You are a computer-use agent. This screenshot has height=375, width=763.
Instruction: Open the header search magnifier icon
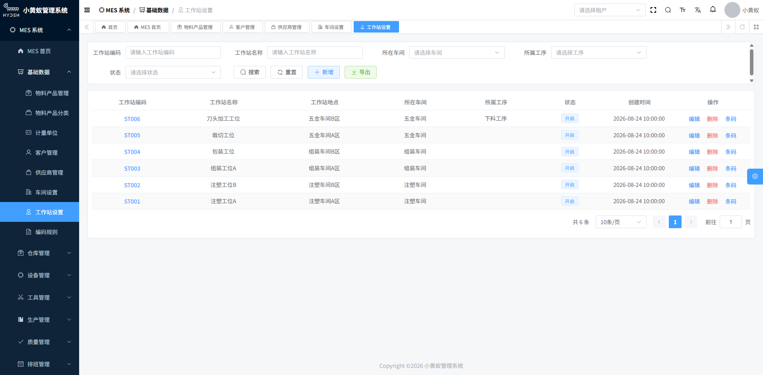coord(668,10)
